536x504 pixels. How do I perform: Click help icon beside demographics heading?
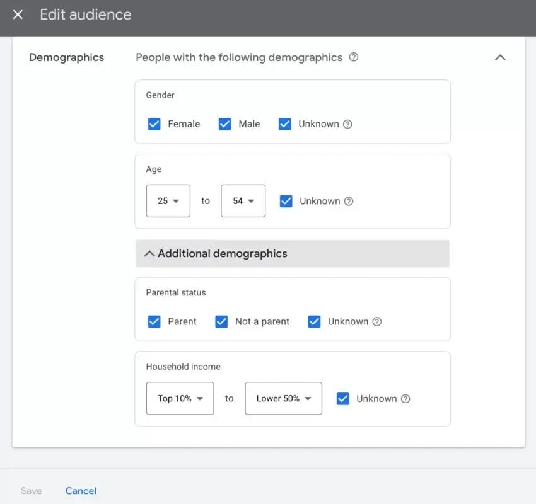(354, 57)
